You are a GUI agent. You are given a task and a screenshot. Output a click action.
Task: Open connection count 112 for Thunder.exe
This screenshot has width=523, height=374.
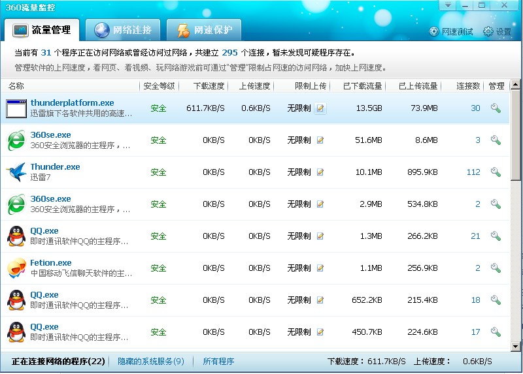[473, 172]
